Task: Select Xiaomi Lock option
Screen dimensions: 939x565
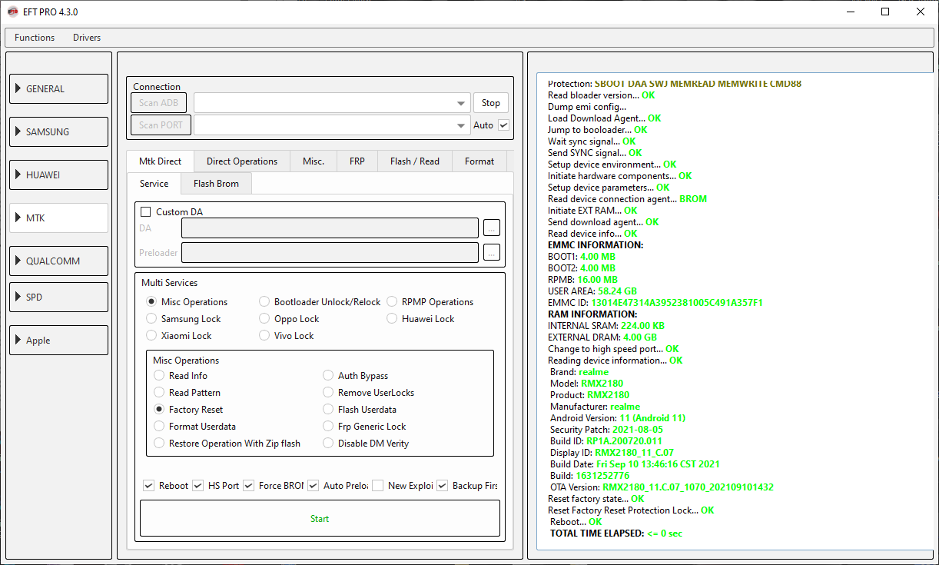Action: 151,336
